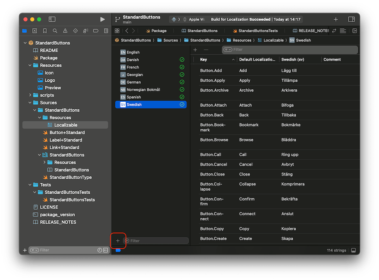Screen dimensions: 379x280
Task: Open the Apple Watch destination selector
Action: pyautogui.click(x=194, y=19)
